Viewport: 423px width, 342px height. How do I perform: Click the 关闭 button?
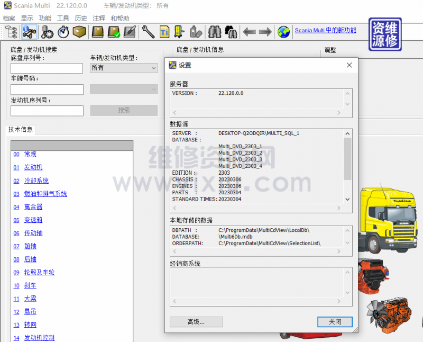[x=335, y=322]
